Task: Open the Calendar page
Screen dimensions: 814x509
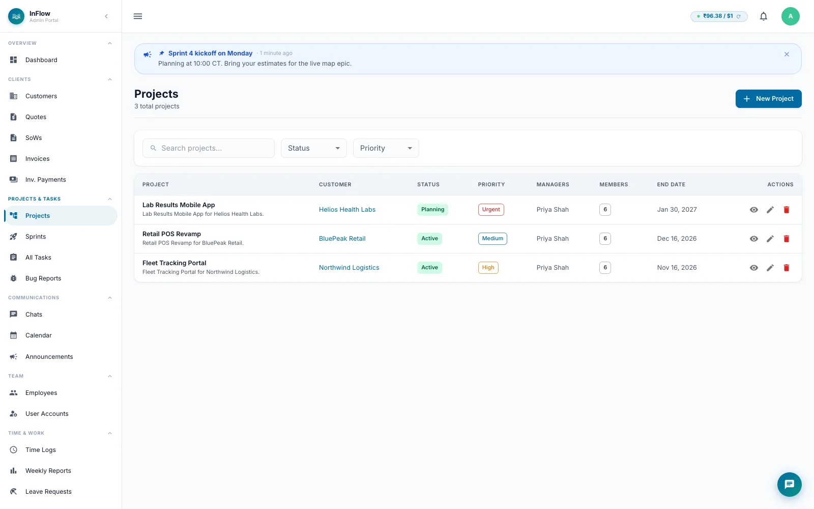Action: [x=61, y=335]
